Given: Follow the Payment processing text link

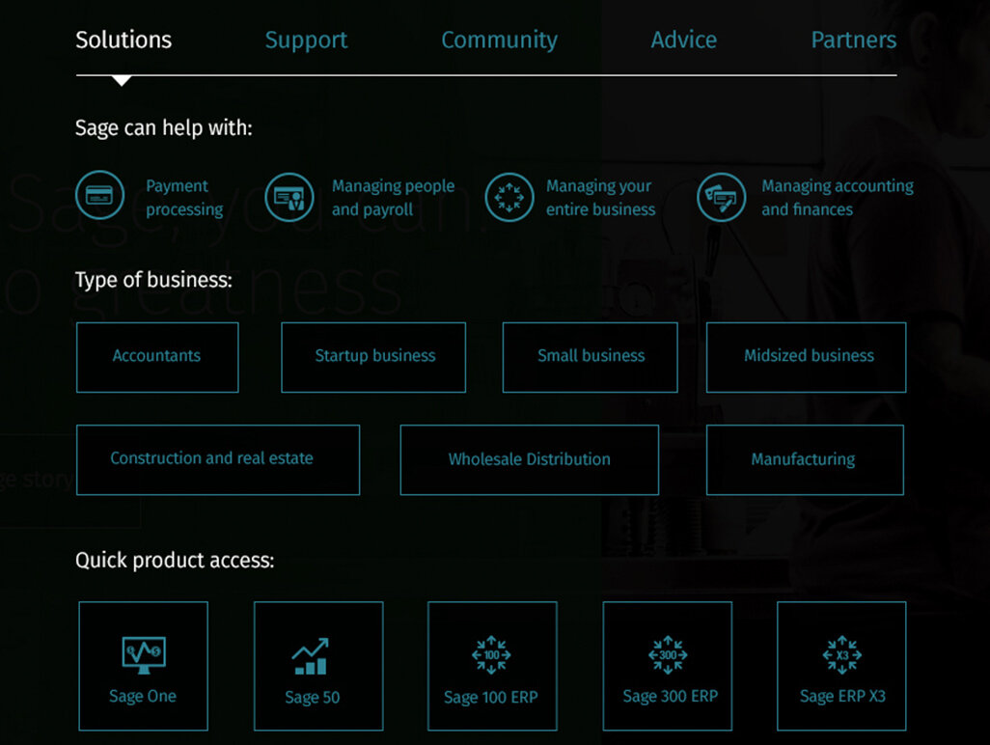Looking at the screenshot, I should 184,198.
